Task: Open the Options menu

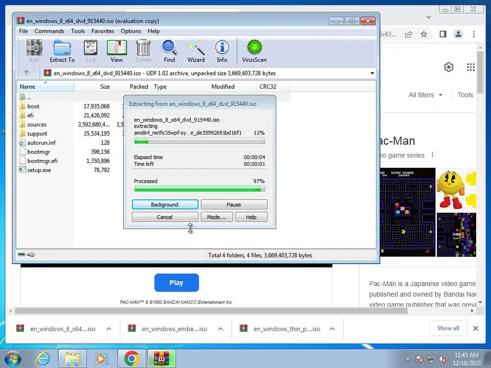Action: [x=131, y=31]
